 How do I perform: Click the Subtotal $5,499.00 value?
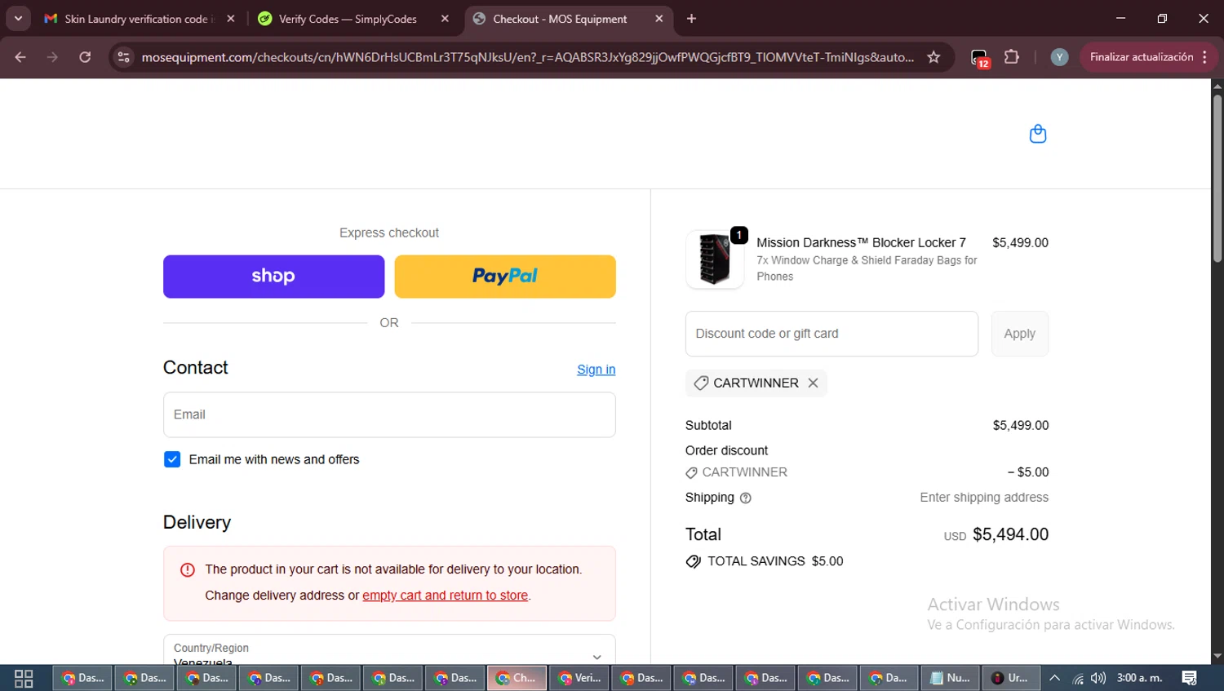pos(1020,425)
